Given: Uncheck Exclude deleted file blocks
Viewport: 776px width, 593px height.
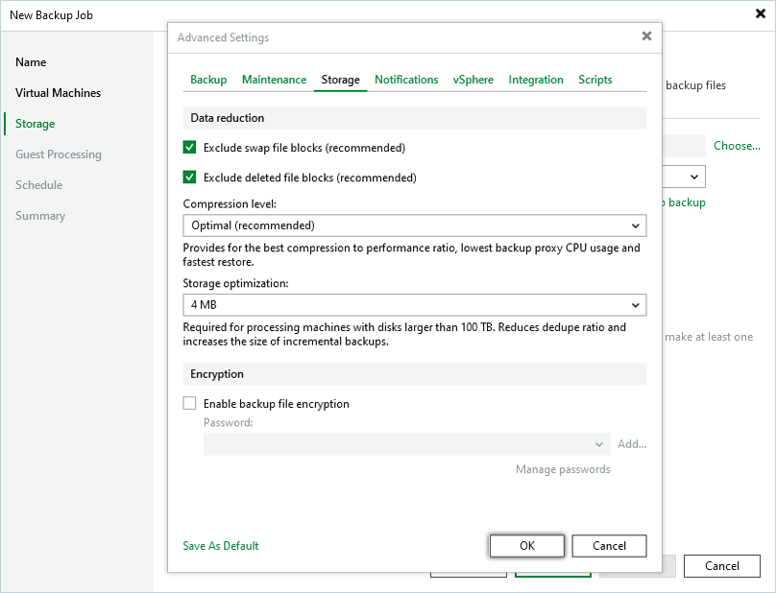Looking at the screenshot, I should click(189, 178).
